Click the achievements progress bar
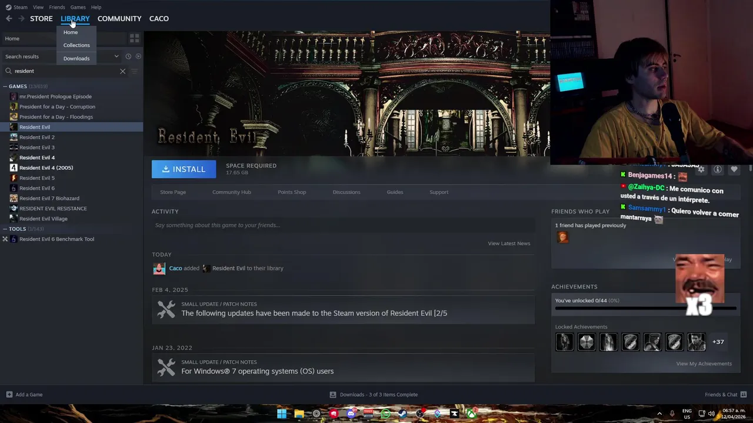This screenshot has width=753, height=423. pos(645,307)
